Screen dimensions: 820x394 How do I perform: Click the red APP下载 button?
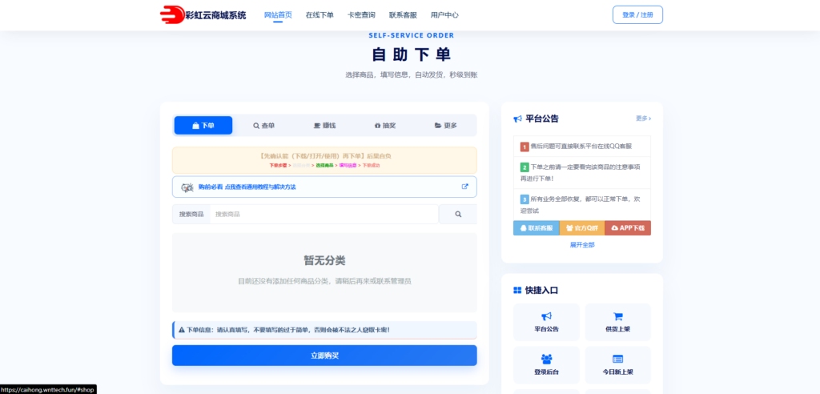[628, 228]
